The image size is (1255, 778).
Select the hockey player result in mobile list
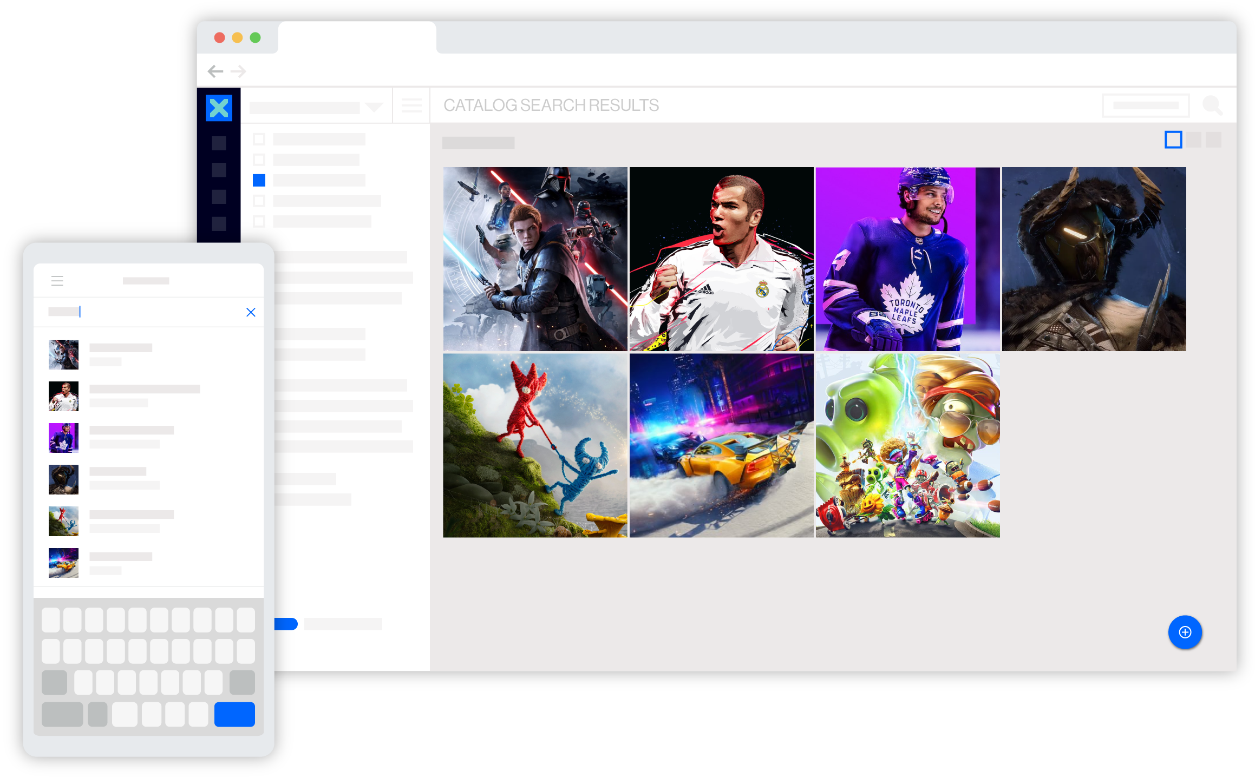[x=149, y=438]
